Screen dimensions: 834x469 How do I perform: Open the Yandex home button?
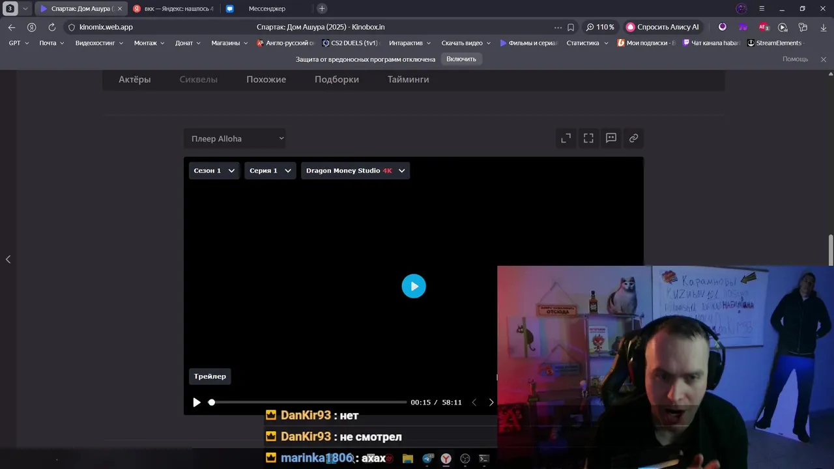coord(31,27)
